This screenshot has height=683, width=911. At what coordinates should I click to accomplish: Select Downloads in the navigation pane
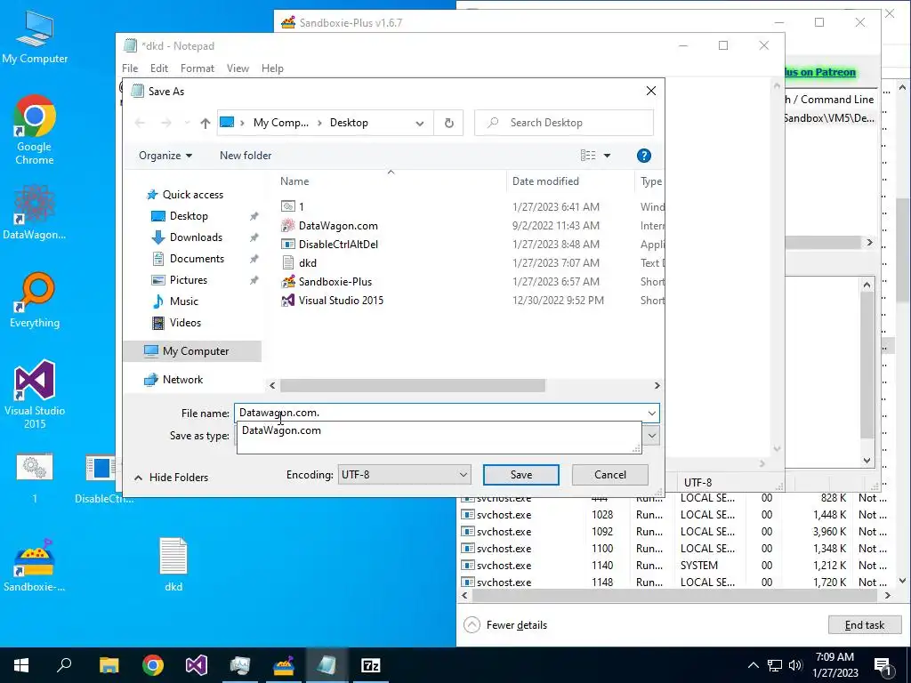coord(196,237)
